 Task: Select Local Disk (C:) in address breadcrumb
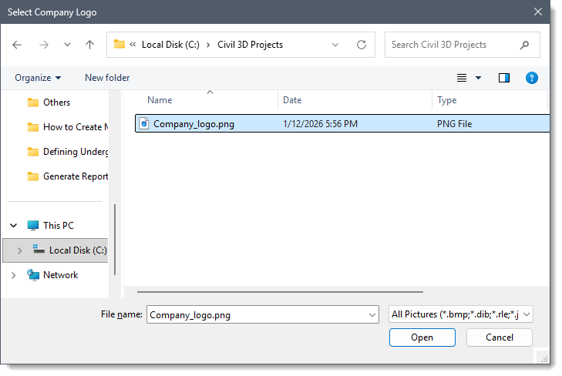pos(170,45)
